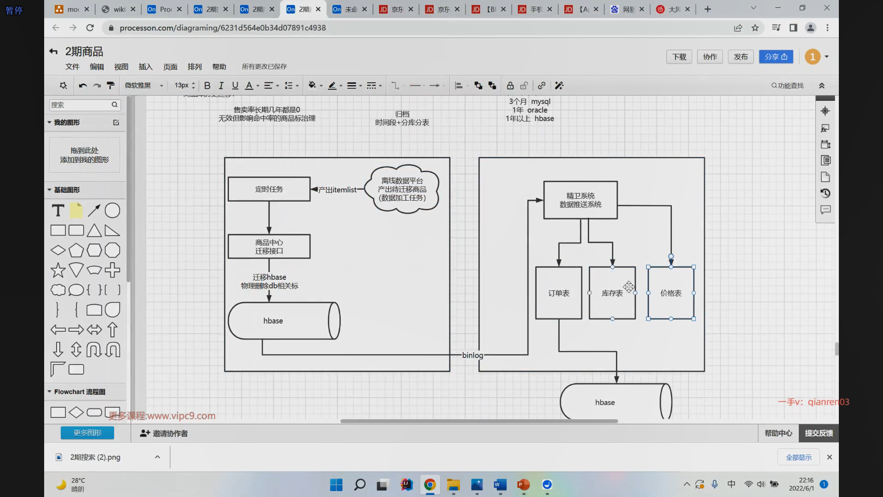Open the 排列 menu
This screenshot has width=883, height=497.
(195, 67)
